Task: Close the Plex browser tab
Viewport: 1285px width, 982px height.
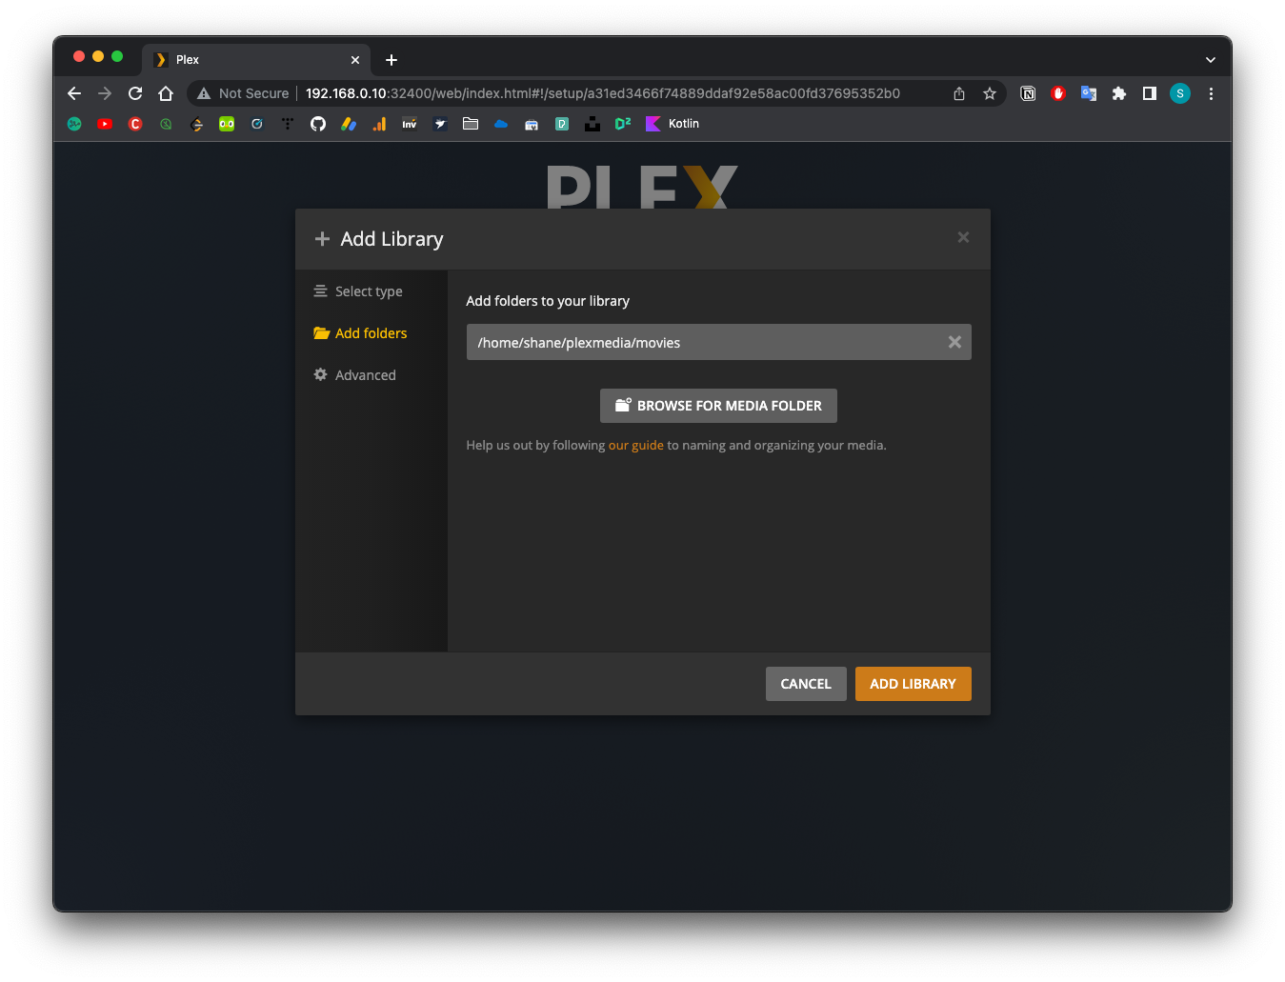Action: (355, 60)
